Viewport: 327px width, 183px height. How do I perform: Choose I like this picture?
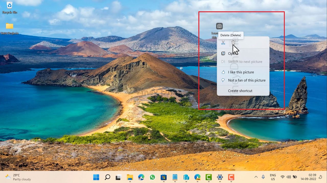(x=243, y=72)
